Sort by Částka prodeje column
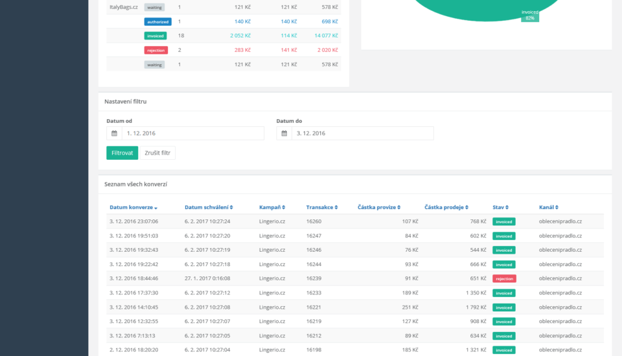This screenshot has height=356, width=622. 446,207
